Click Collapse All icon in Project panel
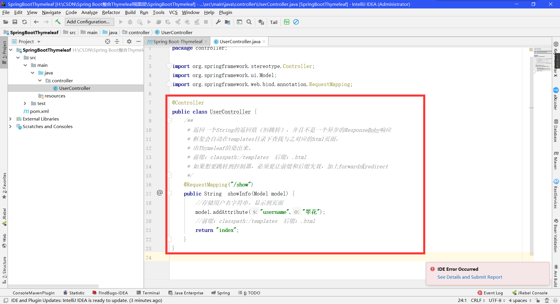Image resolution: width=560 pixels, height=304 pixels. pyautogui.click(x=117, y=41)
